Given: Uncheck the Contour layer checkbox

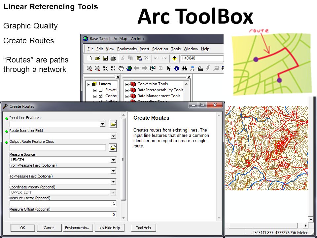Looking at the screenshot, I should pos(100,96).
